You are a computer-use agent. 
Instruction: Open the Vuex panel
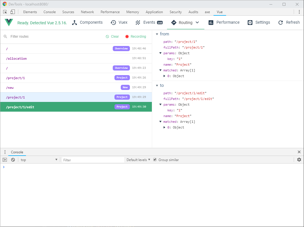click(x=119, y=22)
